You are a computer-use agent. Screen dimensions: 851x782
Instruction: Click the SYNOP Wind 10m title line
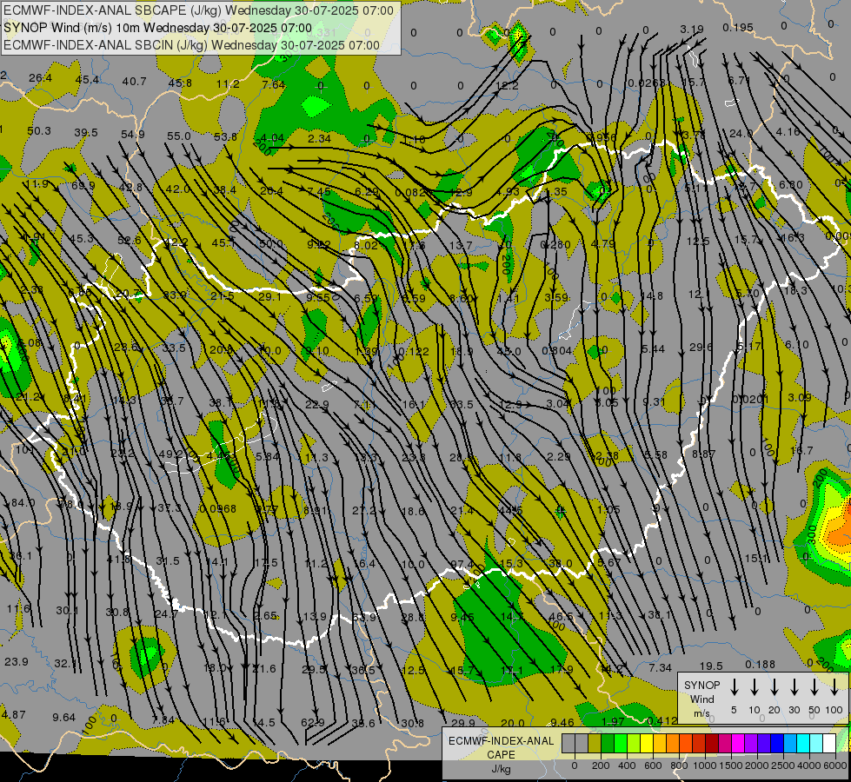pos(157,28)
